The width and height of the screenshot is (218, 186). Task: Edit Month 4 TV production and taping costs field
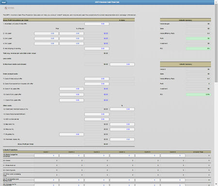[122, 180]
